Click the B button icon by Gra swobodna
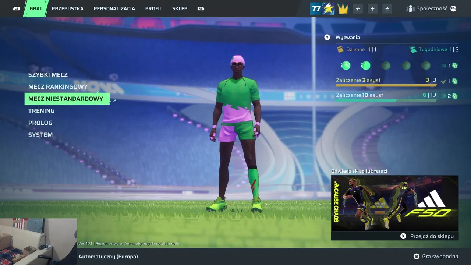This screenshot has width=471, height=265. click(x=417, y=257)
